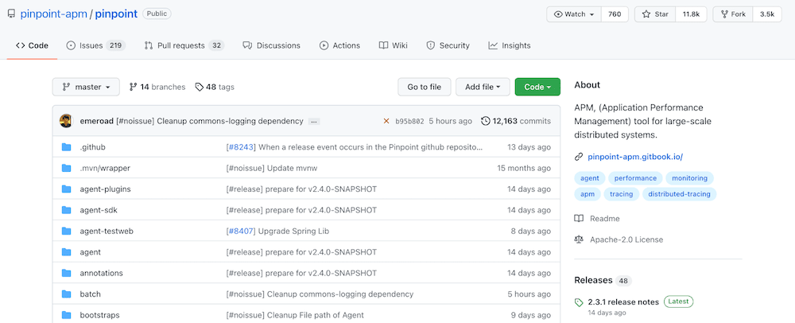Click emeroad's avatar thumbnail

pos(66,121)
